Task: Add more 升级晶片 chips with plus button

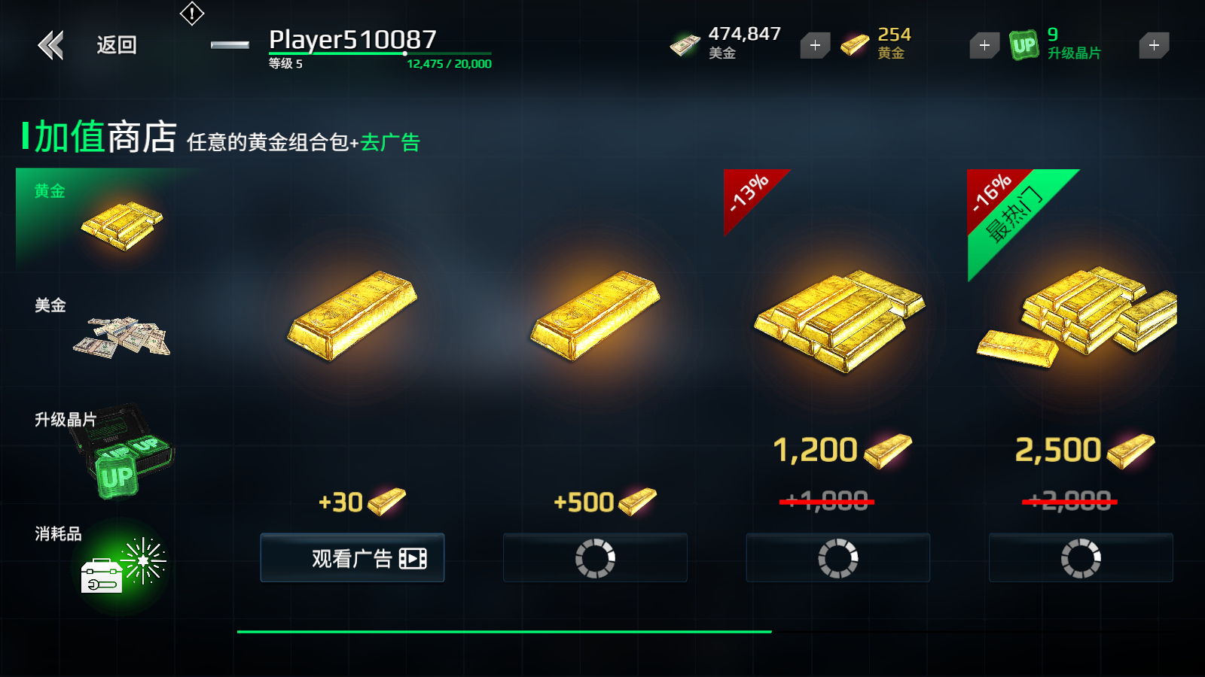Action: (1154, 45)
